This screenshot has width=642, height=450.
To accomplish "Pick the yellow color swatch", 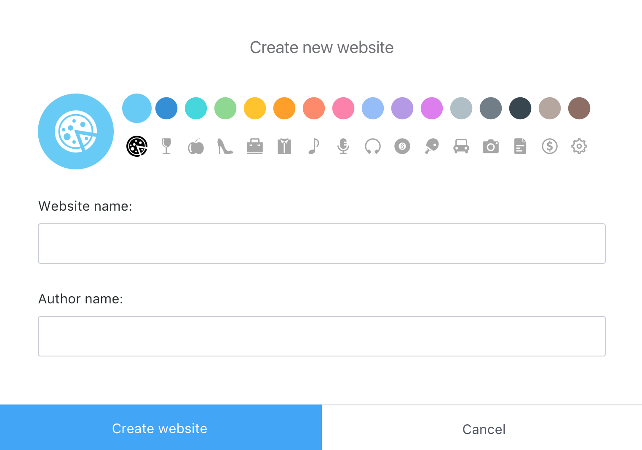I will [x=255, y=108].
